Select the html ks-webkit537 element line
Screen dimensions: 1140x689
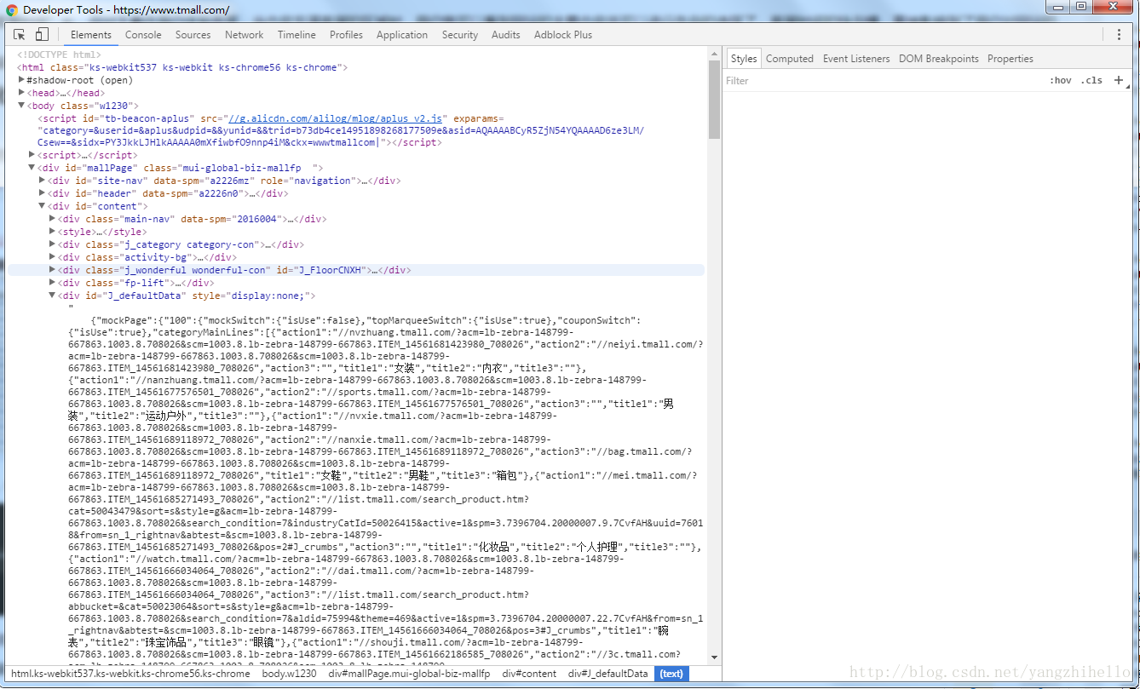[182, 67]
